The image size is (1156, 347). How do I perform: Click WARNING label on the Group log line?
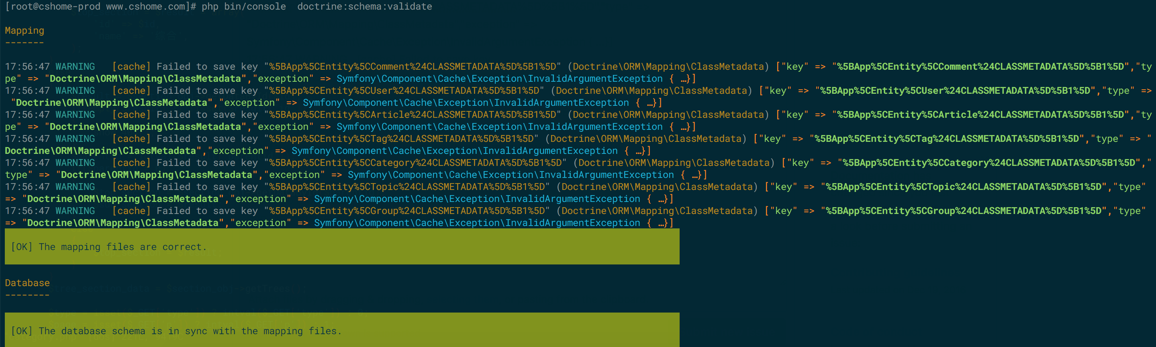(x=75, y=211)
